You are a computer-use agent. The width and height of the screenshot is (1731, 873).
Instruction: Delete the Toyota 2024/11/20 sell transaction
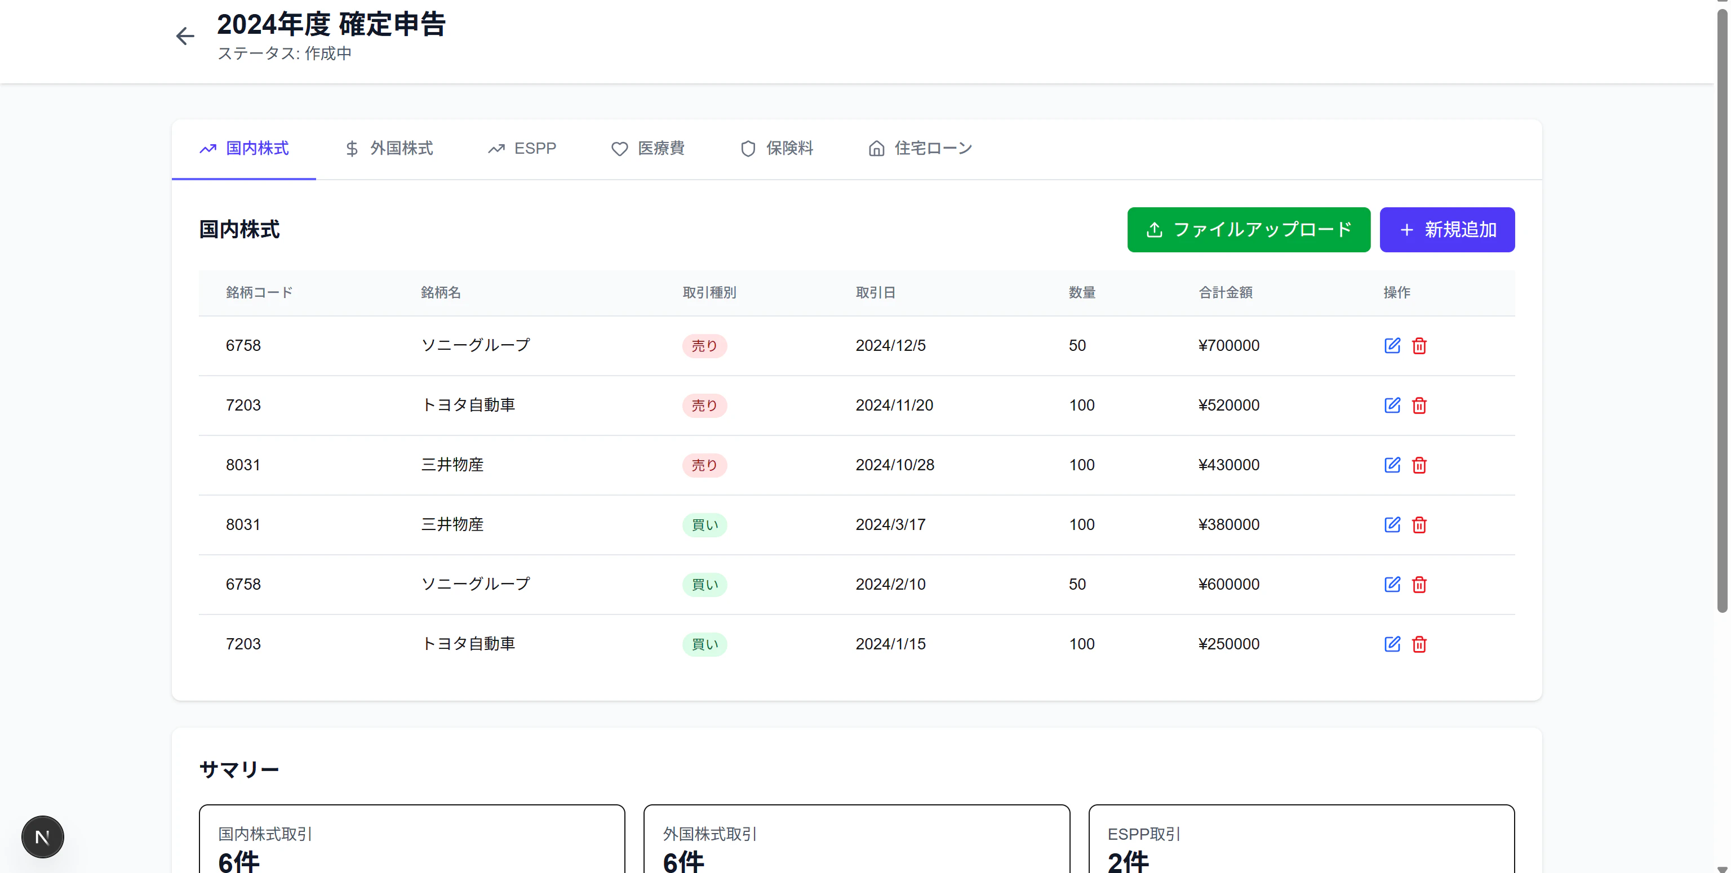pos(1418,405)
